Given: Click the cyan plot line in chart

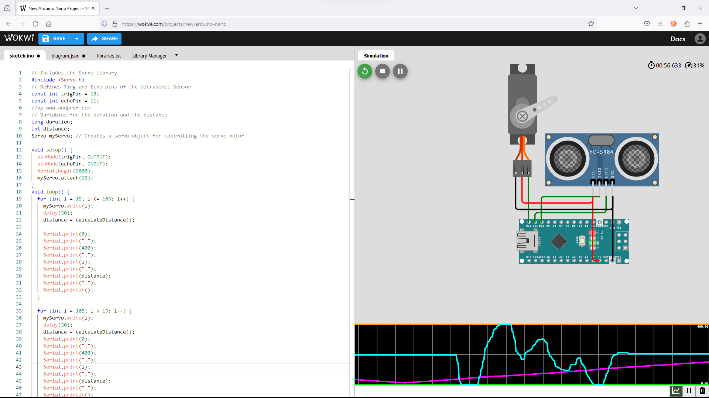Looking at the screenshot, I should coord(406,355).
